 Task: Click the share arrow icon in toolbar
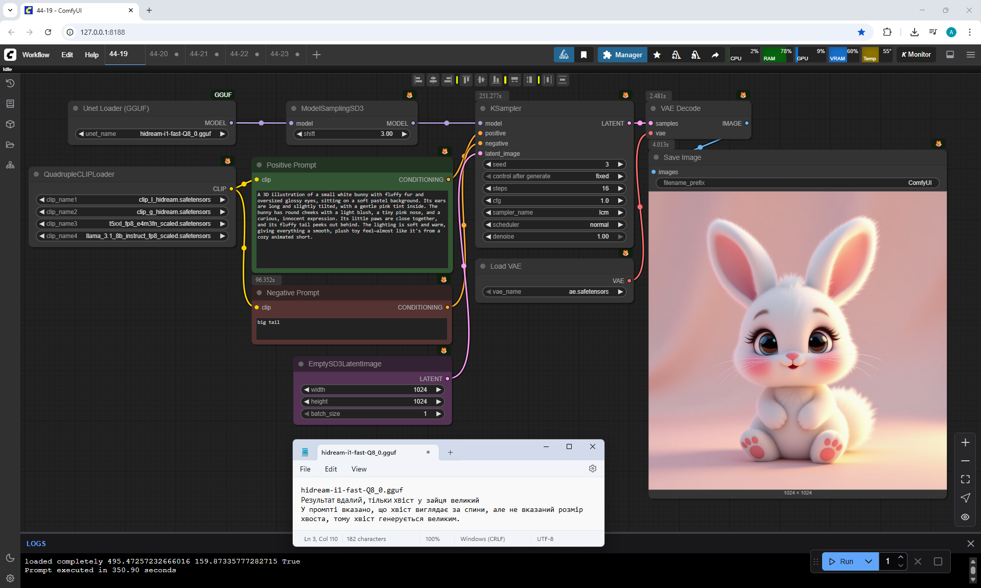point(715,55)
